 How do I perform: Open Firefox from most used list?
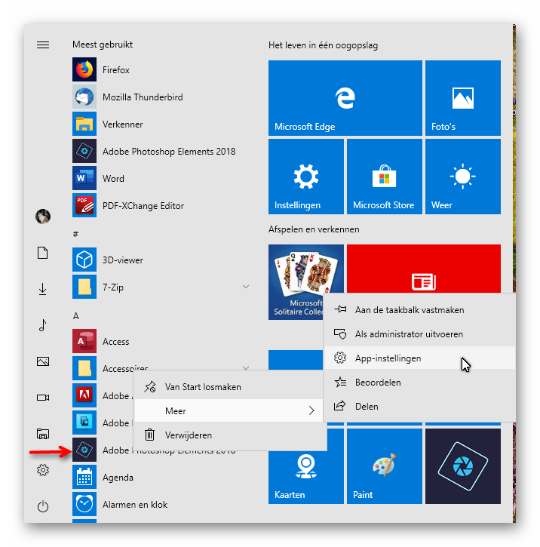tap(115, 70)
